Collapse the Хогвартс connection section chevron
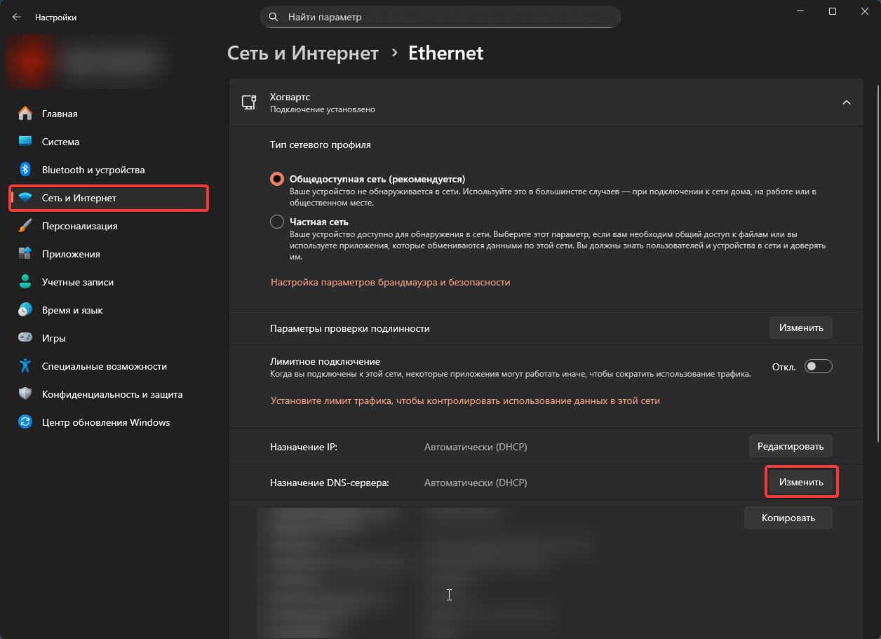 click(846, 102)
